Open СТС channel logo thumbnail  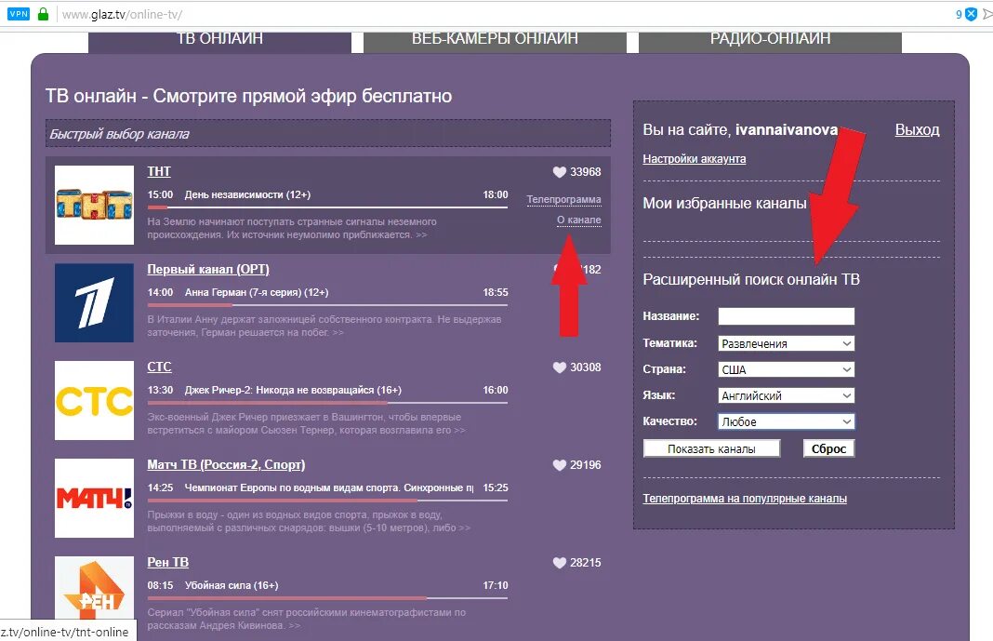(x=94, y=400)
